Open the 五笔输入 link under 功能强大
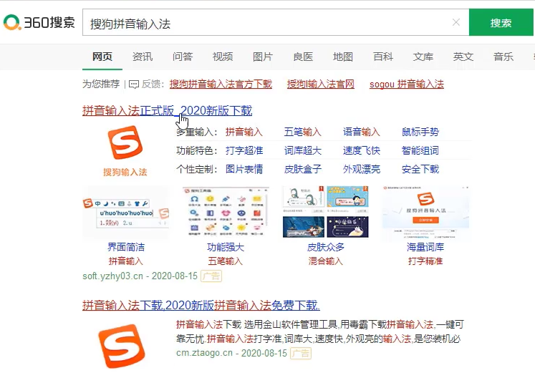This screenshot has width=535, height=378. [226, 261]
